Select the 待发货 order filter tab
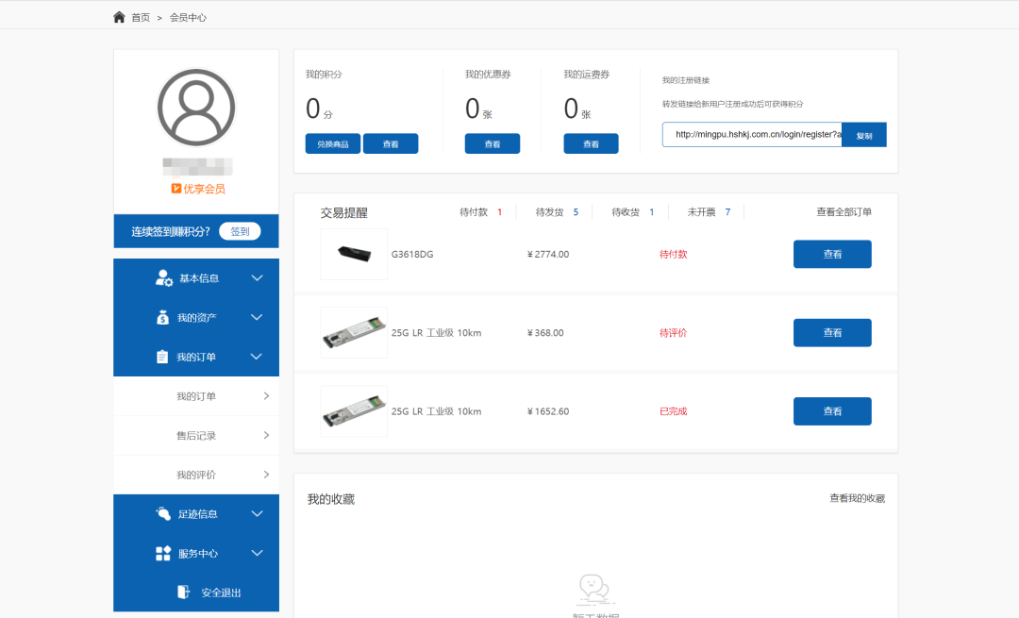The width and height of the screenshot is (1019, 618). [557, 212]
